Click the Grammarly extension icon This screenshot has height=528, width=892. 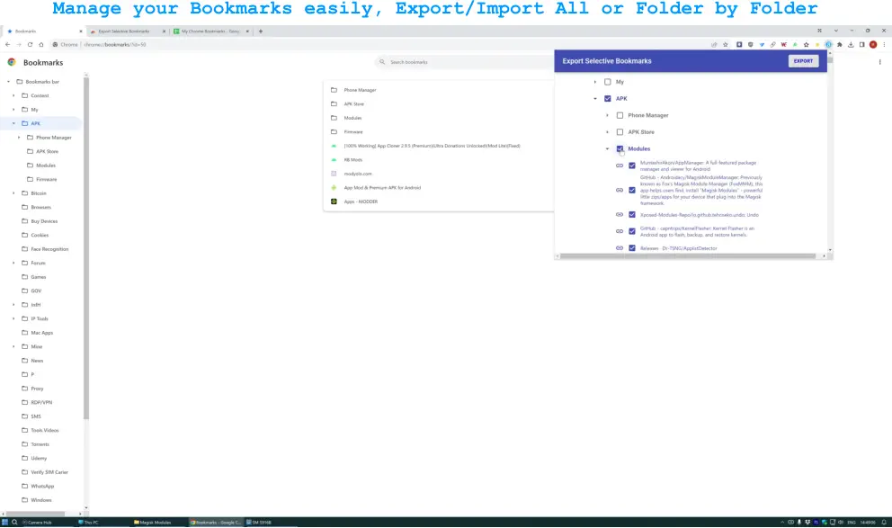[795, 43]
